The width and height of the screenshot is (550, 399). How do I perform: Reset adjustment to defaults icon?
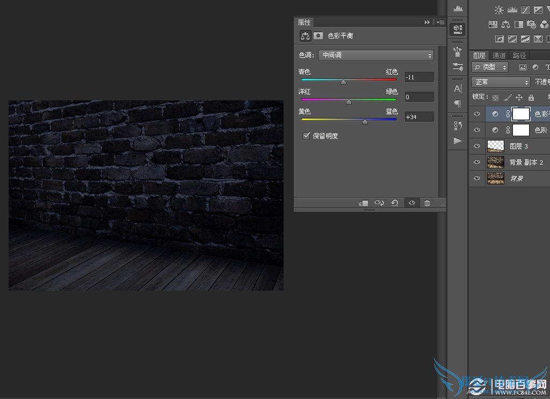pyautogui.click(x=395, y=203)
